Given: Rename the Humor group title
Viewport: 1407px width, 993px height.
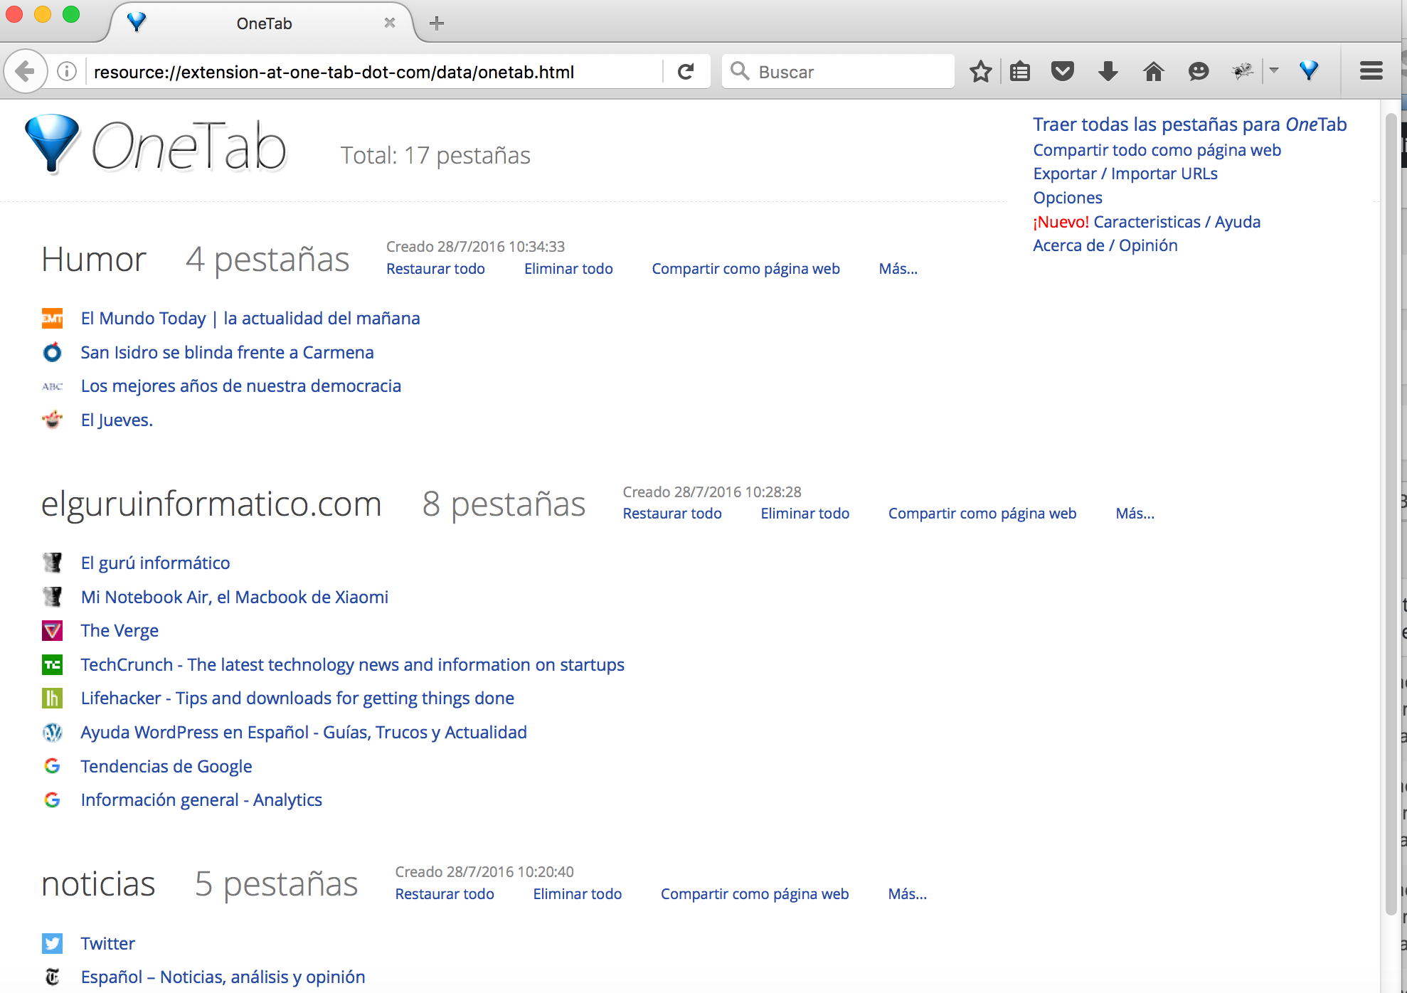Looking at the screenshot, I should tap(94, 259).
